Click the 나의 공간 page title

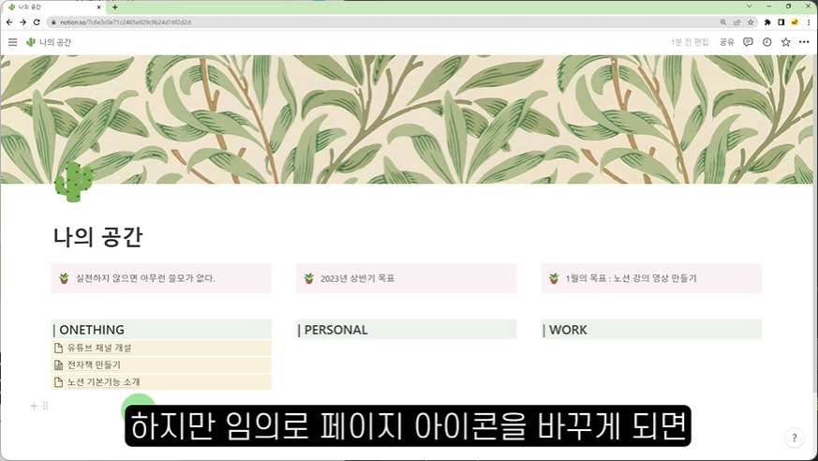click(x=98, y=237)
